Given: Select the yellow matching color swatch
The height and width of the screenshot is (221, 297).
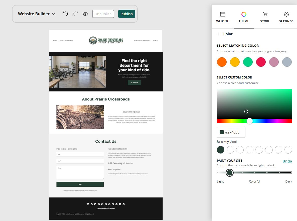Looking at the screenshot, I should tap(235, 62).
